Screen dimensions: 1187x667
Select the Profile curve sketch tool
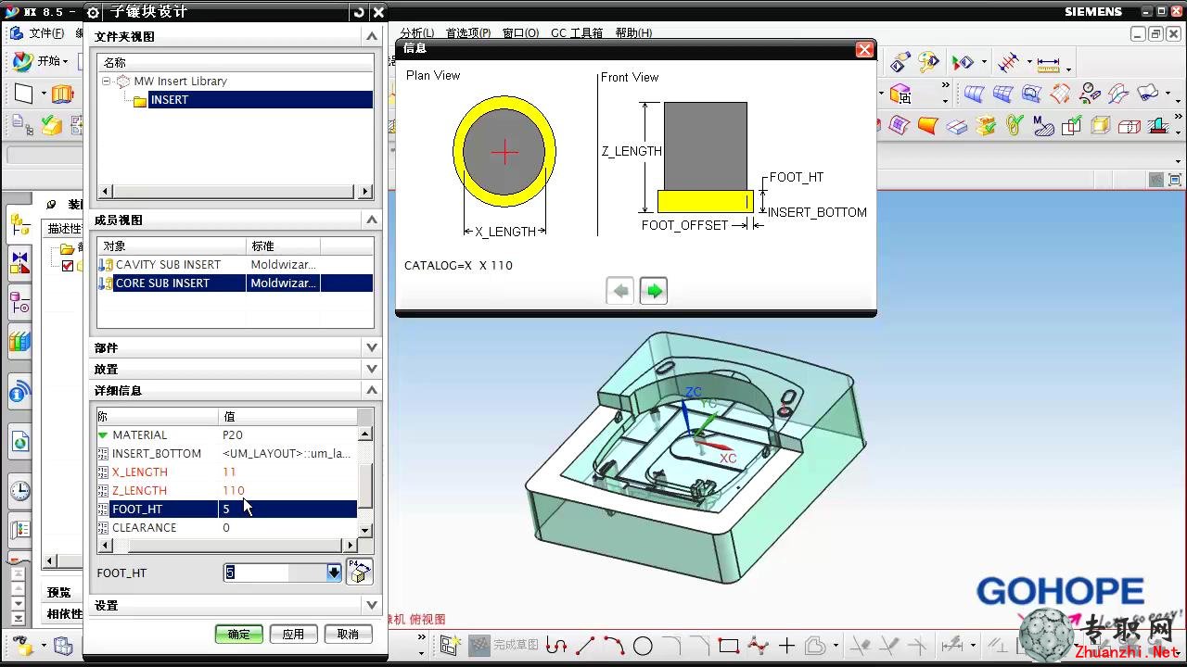(556, 646)
